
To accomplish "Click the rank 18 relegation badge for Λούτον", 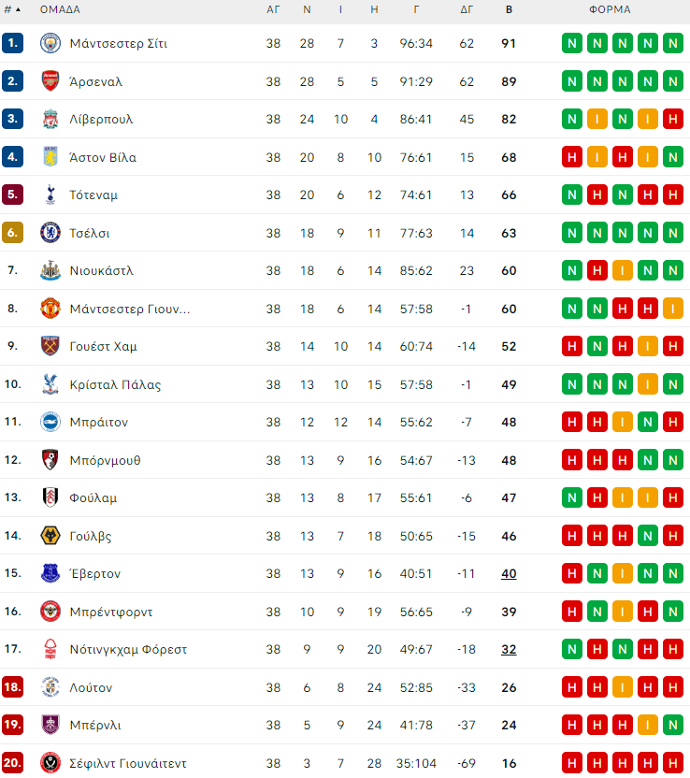I will coord(12,687).
